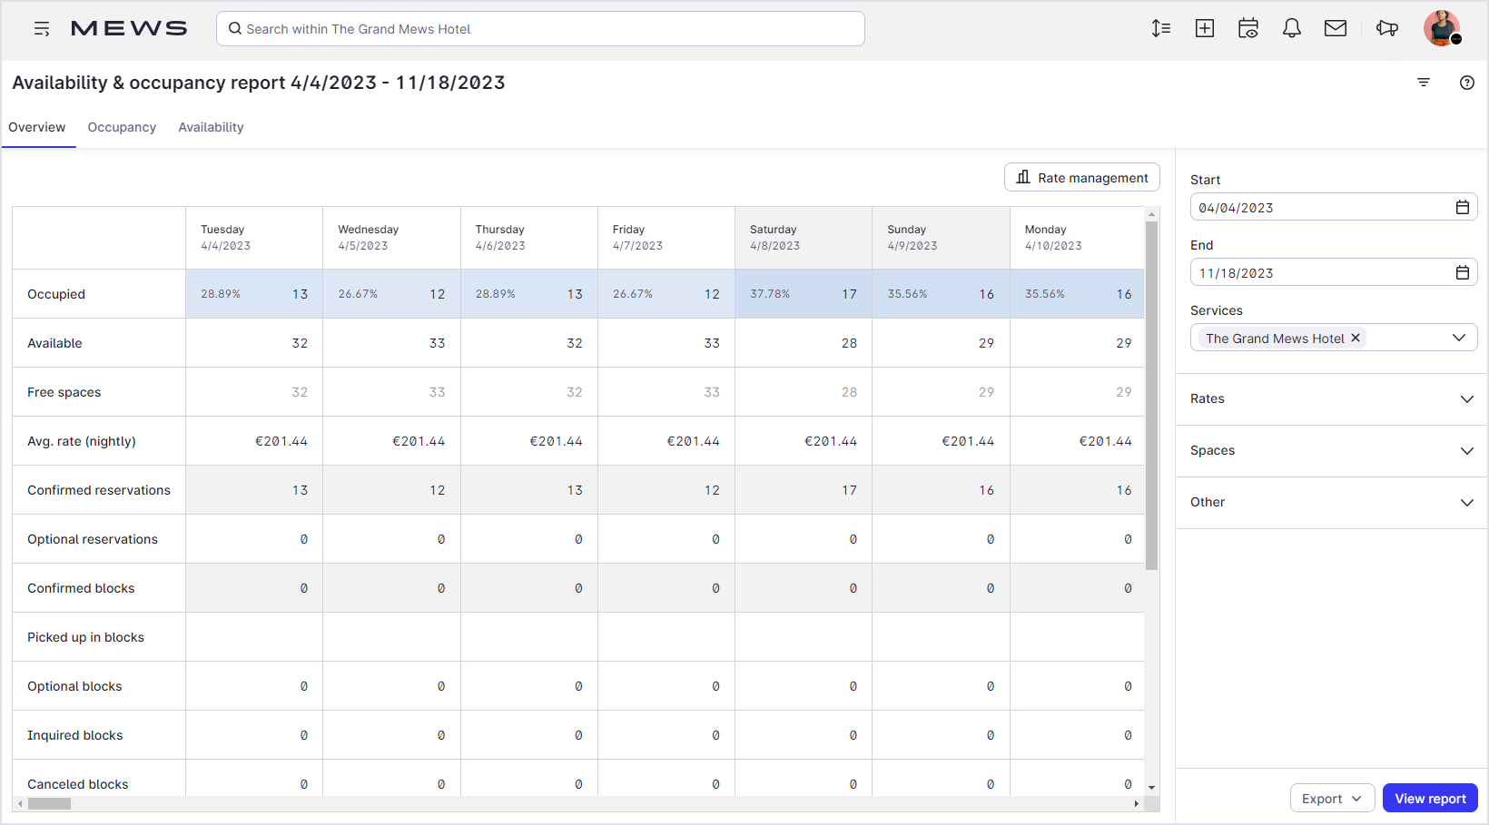1489x825 pixels.
Task: Click the search bar within The Grand Mews Hotel
Action: [x=540, y=28]
